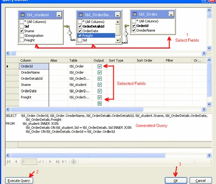Click down arrow of tbl_OrderDetails column list

coord(118,40)
